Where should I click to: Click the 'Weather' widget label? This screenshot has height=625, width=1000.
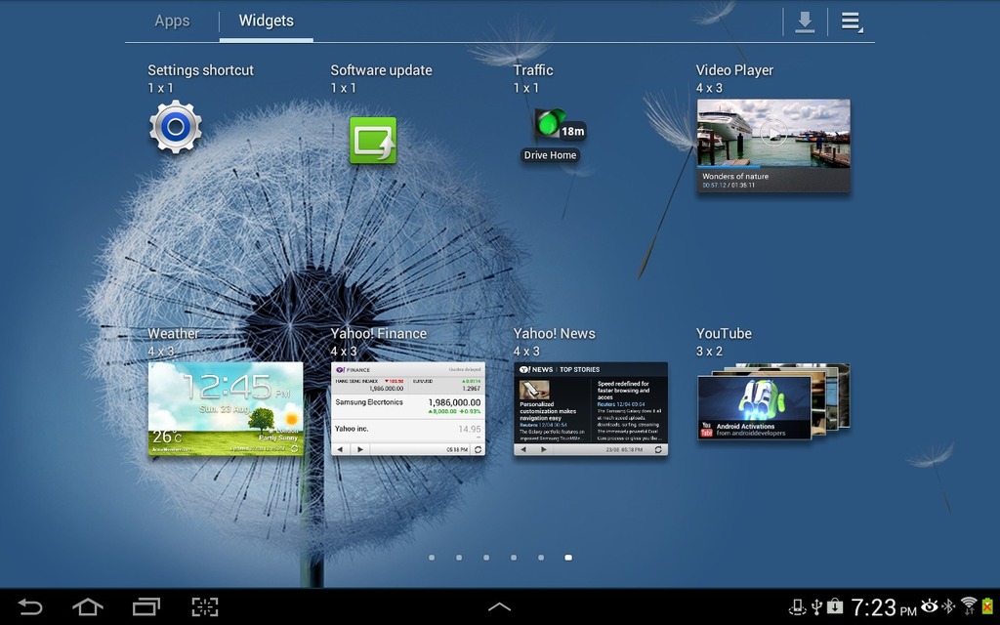point(173,334)
